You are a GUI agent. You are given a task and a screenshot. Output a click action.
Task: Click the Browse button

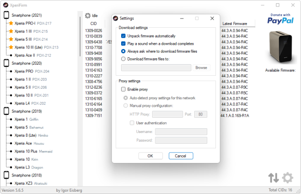pyautogui.click(x=202, y=68)
